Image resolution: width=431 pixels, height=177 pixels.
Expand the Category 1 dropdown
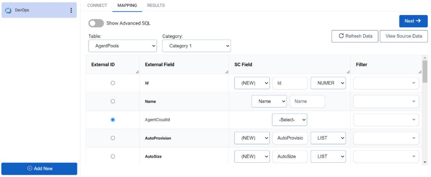pyautogui.click(x=196, y=46)
